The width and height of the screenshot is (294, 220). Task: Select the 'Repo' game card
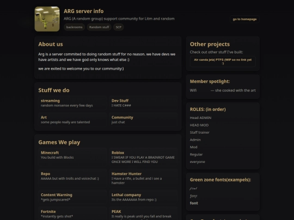point(72,178)
